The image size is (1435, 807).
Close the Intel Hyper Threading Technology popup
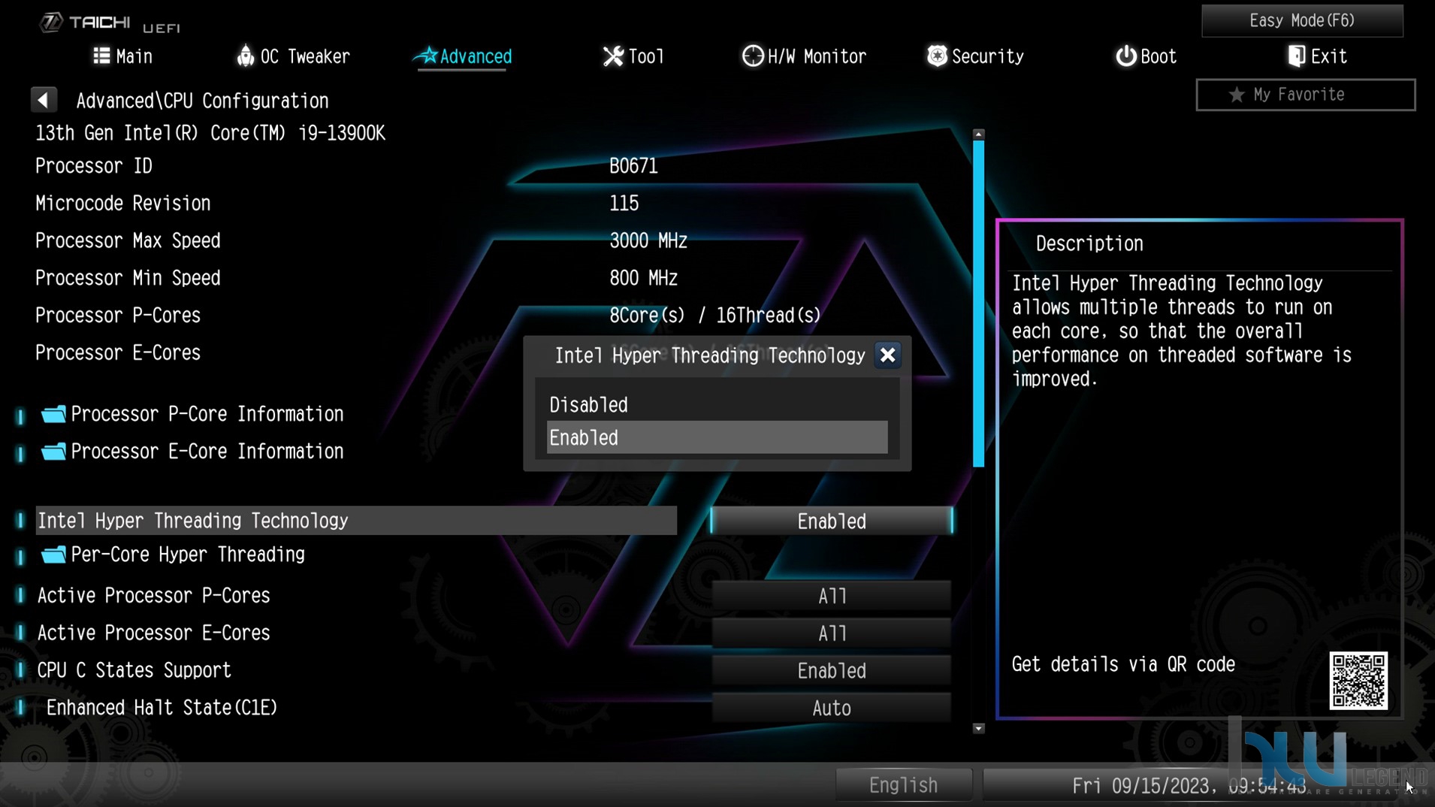click(x=887, y=355)
